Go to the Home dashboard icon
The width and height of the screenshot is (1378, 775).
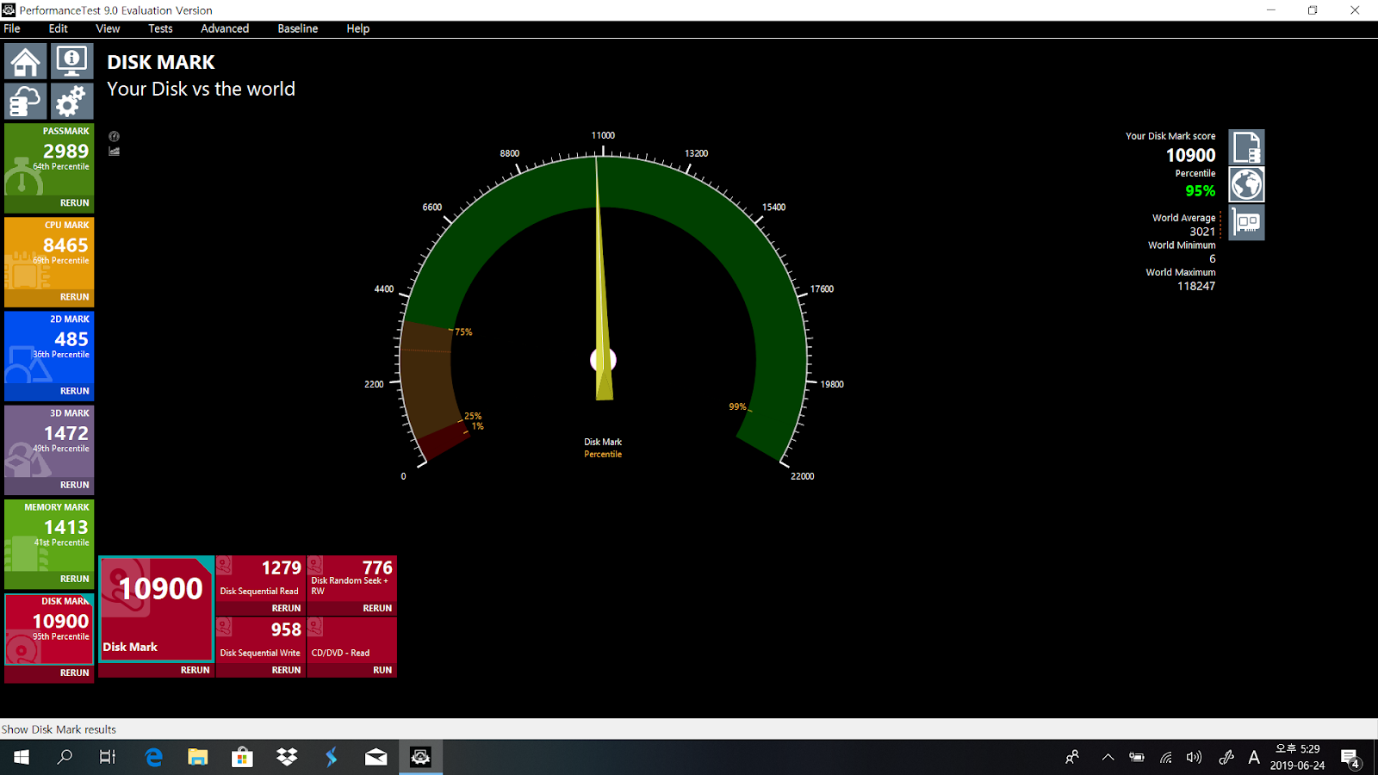[x=25, y=61]
